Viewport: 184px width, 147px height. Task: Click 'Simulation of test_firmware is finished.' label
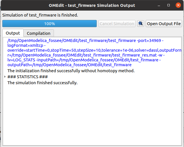click(40, 15)
